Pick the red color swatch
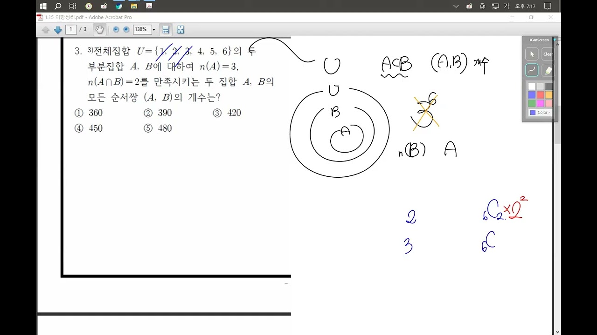The width and height of the screenshot is (597, 335). (x=540, y=95)
